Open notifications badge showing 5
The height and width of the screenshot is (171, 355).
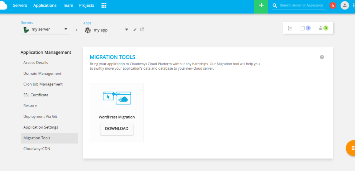[333, 5]
